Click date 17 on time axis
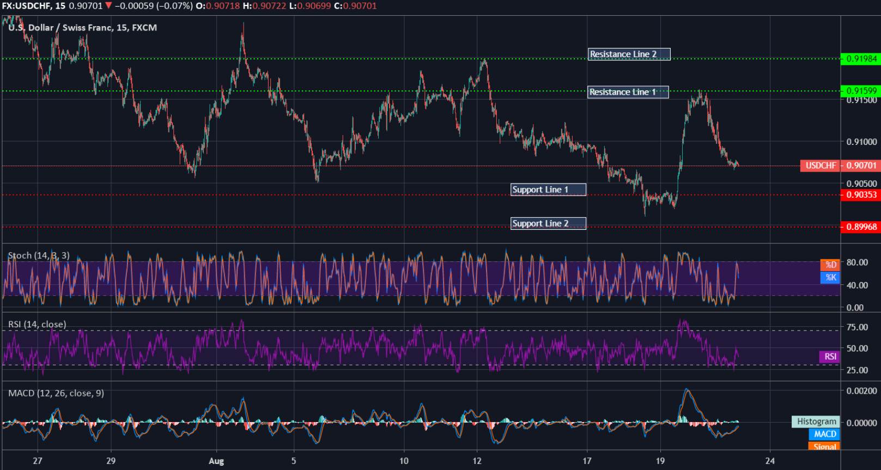 coord(587,461)
